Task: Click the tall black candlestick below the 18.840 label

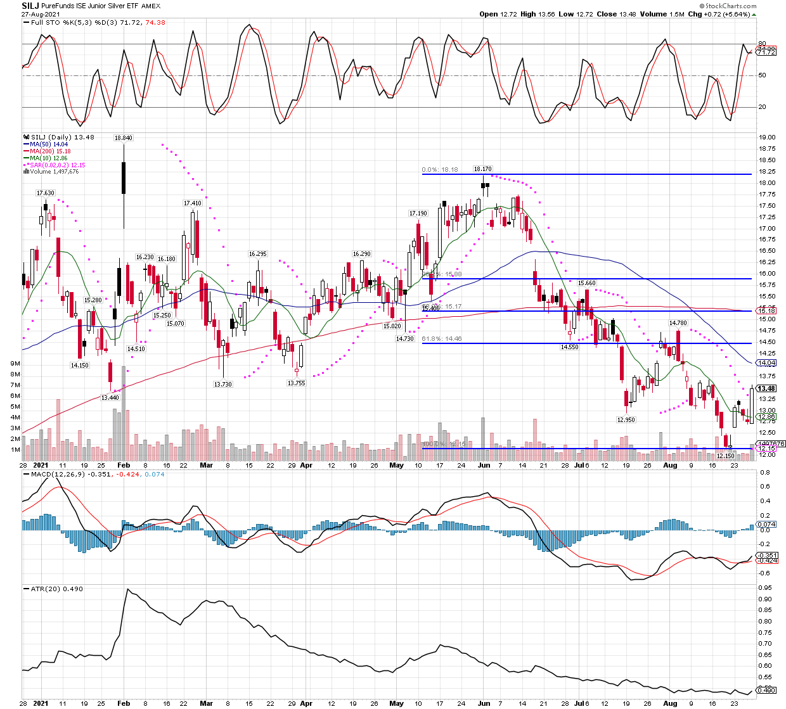Action: (124, 178)
